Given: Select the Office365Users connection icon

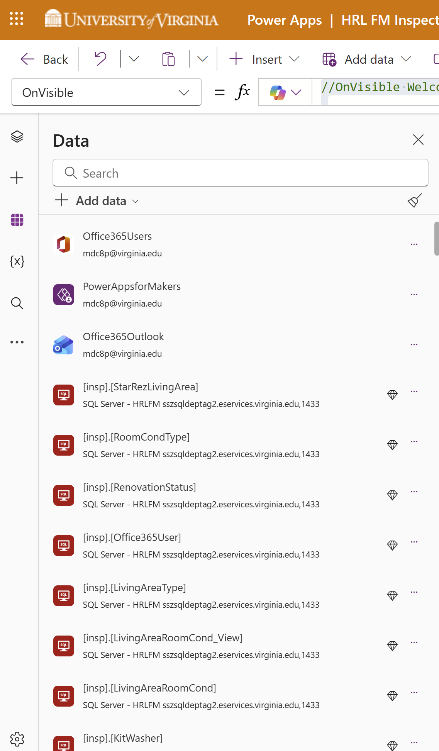Looking at the screenshot, I should (x=63, y=244).
